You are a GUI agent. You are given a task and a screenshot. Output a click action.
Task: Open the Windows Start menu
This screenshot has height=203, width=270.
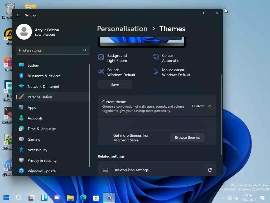[x=6, y=198]
